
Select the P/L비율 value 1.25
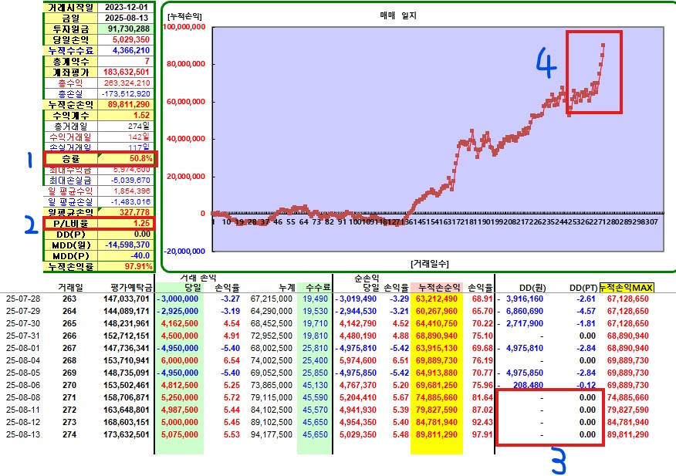(x=126, y=223)
